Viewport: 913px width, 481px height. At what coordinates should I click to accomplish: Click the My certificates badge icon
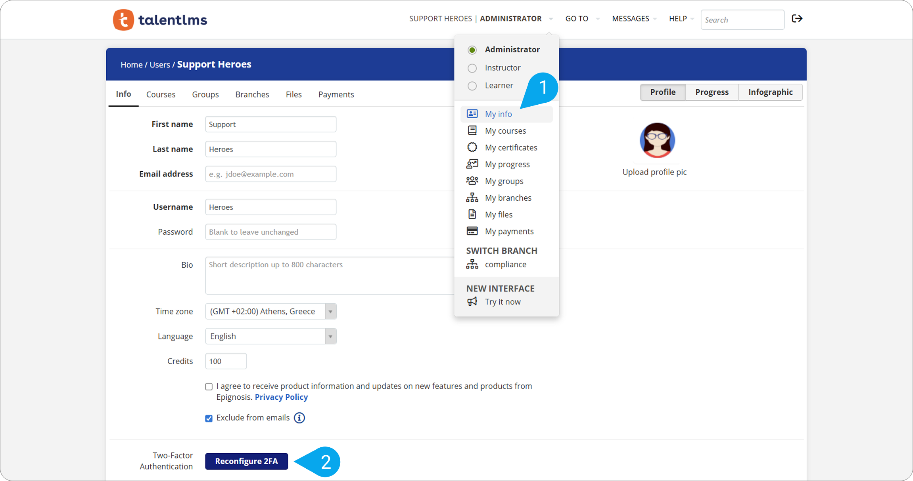tap(472, 148)
